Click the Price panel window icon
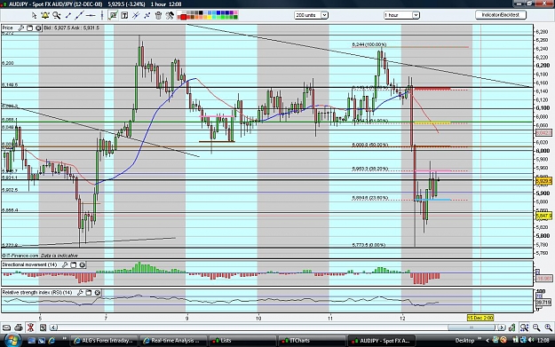The image size is (555, 347). 29,28
